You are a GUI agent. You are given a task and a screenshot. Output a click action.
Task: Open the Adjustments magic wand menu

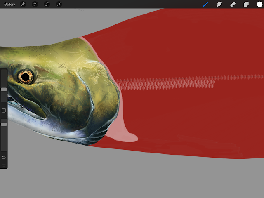pos(35,4)
